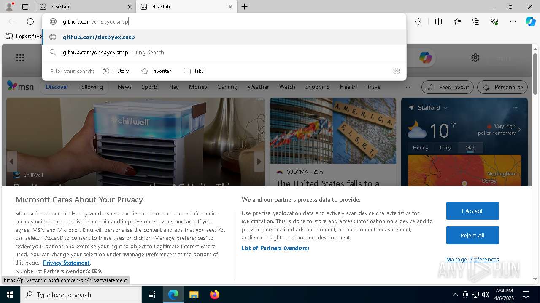
Task: Filter search by Favorites
Action: tap(156, 71)
